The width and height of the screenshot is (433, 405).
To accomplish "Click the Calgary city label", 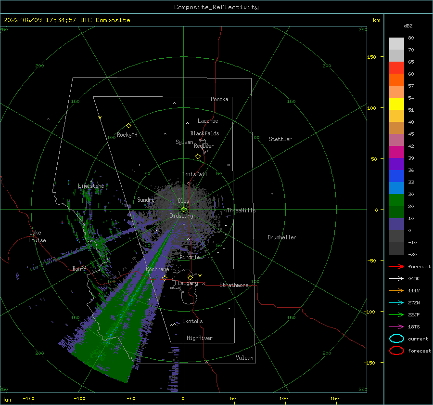I will [188, 283].
